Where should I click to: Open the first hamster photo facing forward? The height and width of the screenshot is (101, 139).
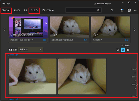33,76
